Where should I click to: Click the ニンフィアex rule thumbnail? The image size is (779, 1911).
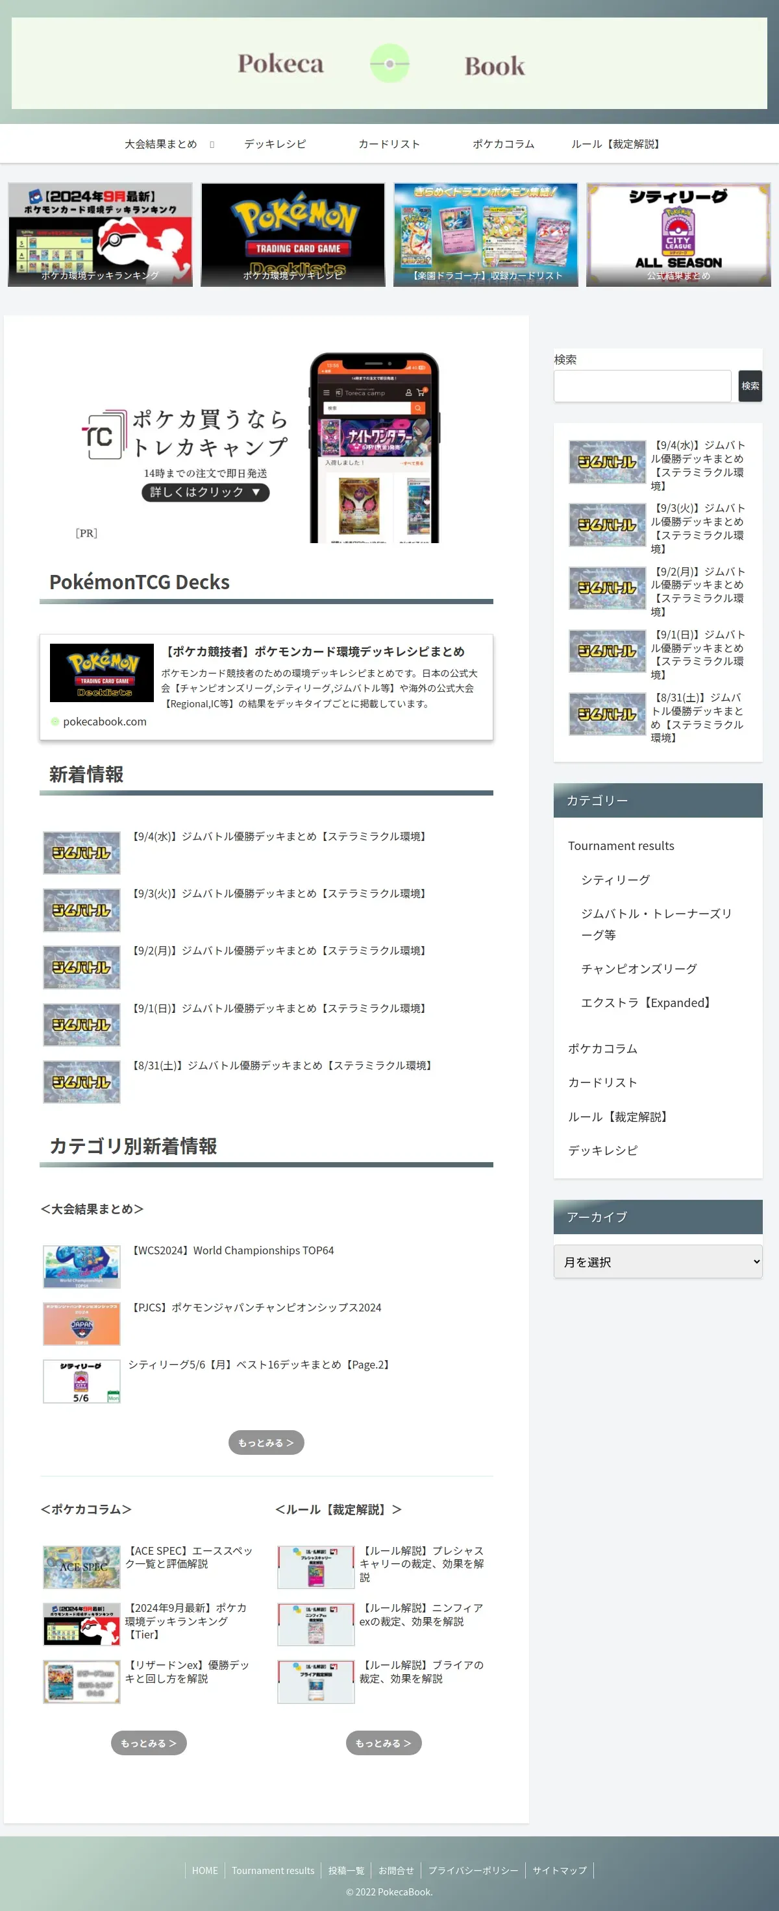316,1624
